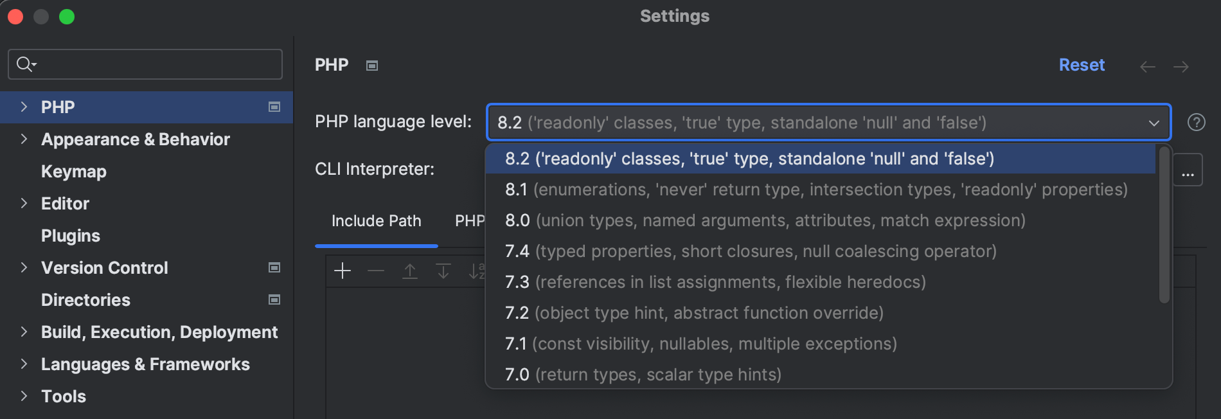Click the project-level icon beside Directories
1221x419 pixels.
[x=274, y=299]
